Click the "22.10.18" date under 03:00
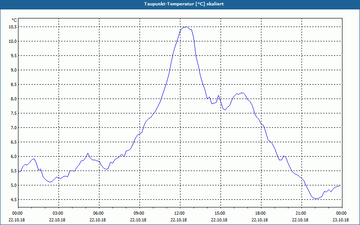360x225 pixels. click(58, 220)
